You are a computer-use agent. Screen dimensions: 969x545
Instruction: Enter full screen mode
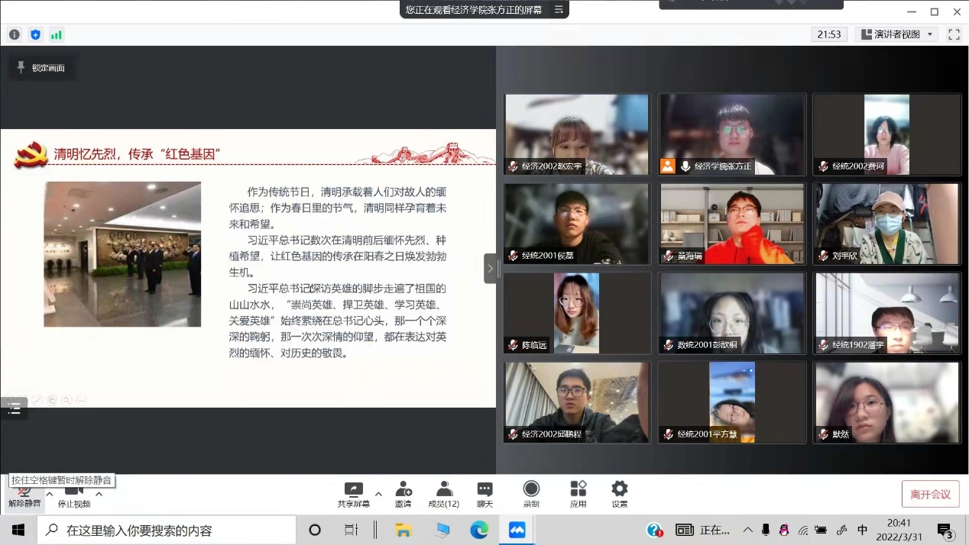click(954, 34)
